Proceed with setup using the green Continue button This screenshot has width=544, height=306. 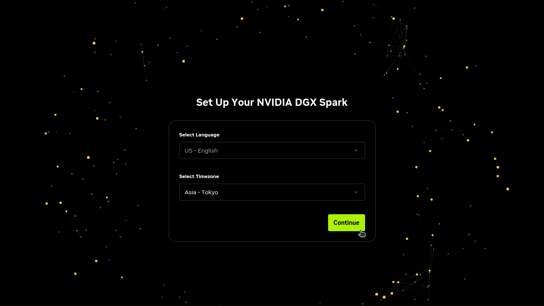point(346,223)
